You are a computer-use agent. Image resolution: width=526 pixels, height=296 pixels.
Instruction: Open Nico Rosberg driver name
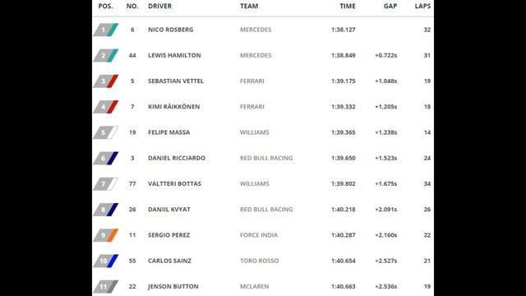click(x=171, y=30)
